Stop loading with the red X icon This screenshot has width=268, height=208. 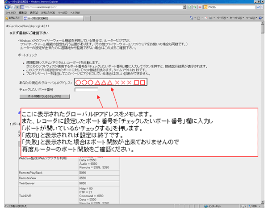click(200, 7)
